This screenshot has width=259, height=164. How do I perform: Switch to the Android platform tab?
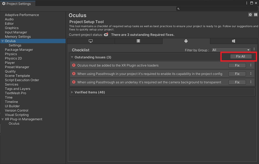(186, 41)
